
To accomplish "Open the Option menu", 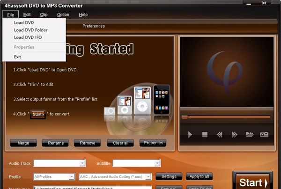I will tap(63, 15).
